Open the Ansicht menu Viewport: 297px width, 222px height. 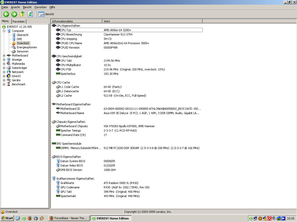pyautogui.click(x=15, y=7)
